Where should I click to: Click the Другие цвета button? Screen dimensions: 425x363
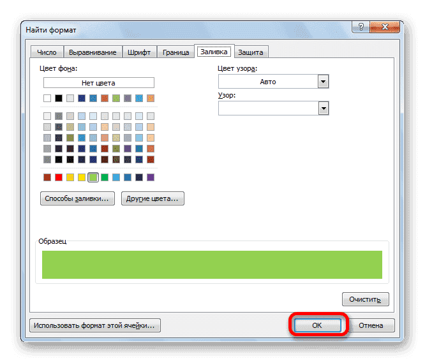click(x=153, y=199)
